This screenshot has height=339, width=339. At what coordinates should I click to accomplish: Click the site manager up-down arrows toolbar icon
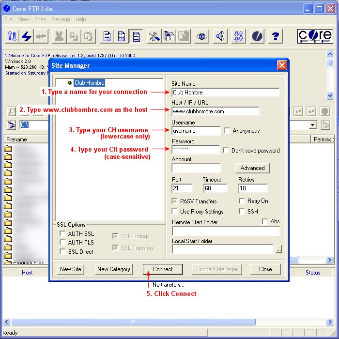click(x=12, y=36)
